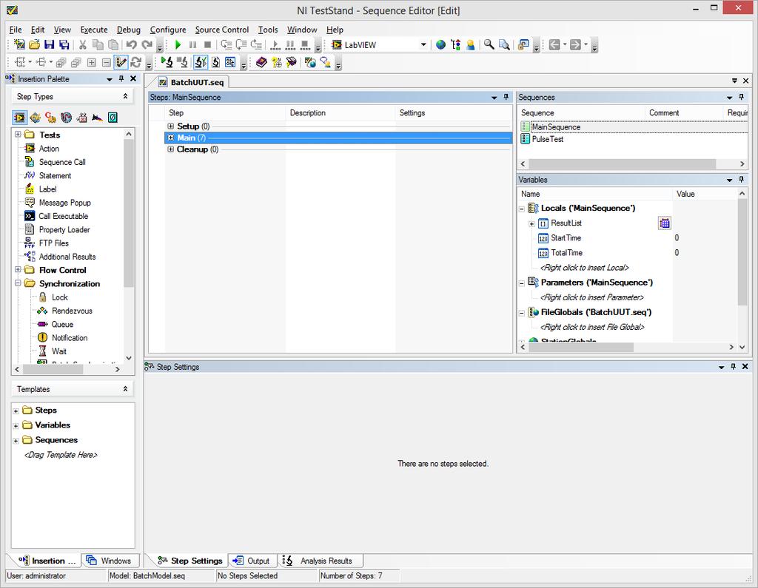Screen dimensions: 758x588
Task: Switch to the Output tab
Action: click(252, 561)
